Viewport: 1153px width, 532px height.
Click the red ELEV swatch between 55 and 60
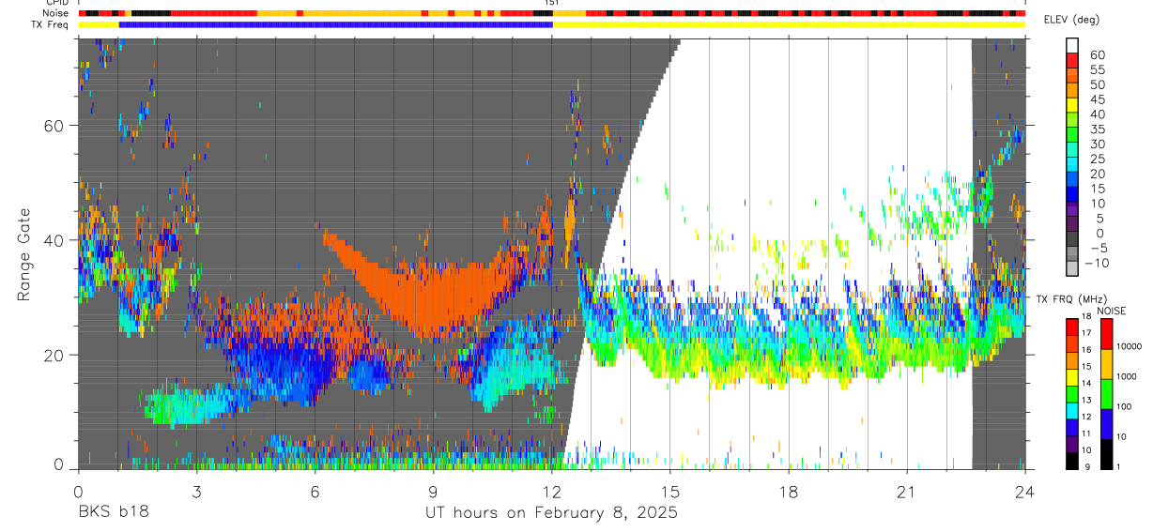pyautogui.click(x=1072, y=61)
